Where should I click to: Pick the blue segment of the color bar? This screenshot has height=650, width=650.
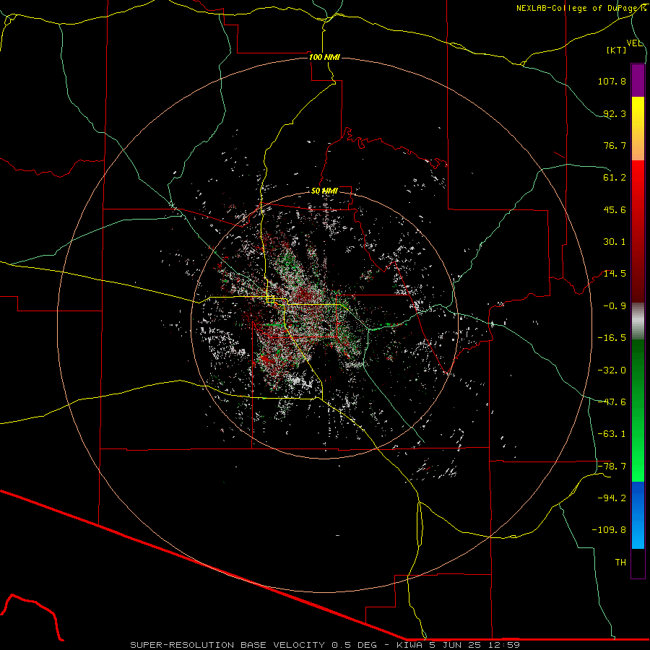(x=638, y=515)
